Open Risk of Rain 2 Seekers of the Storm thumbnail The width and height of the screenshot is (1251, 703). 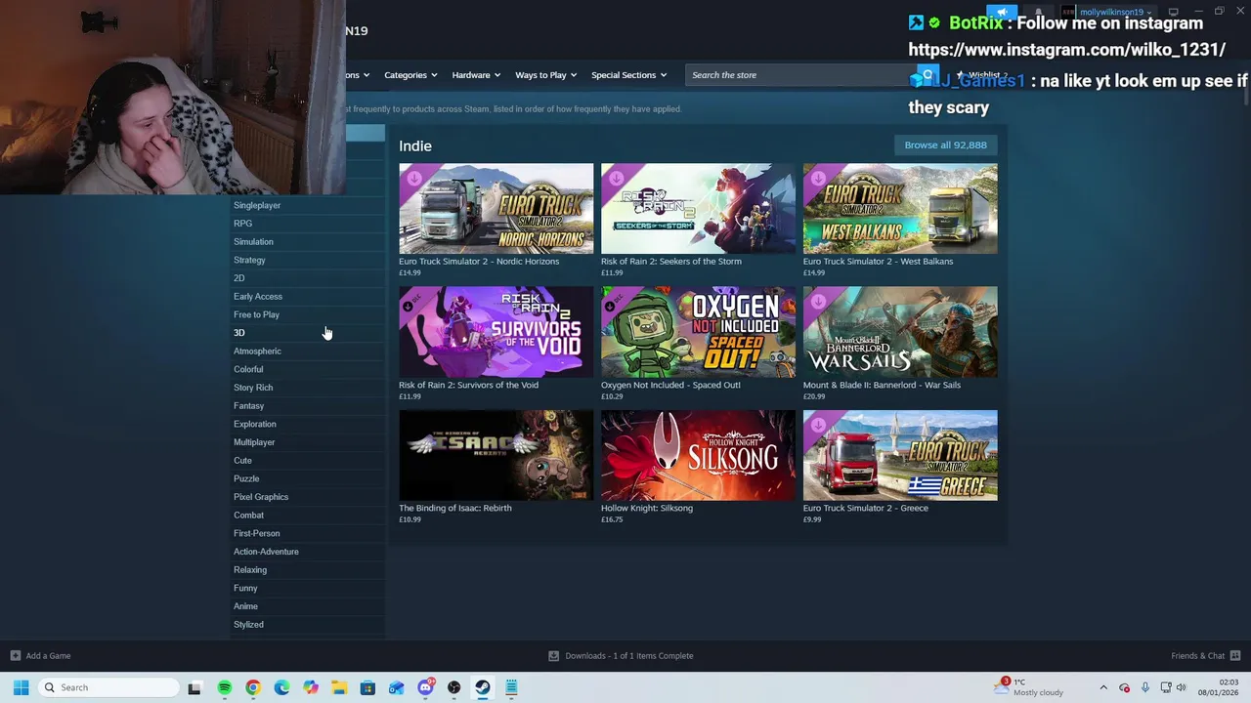tap(698, 209)
